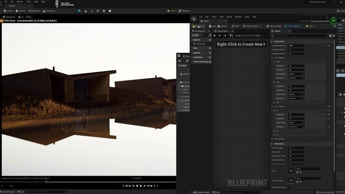Image resolution: width=345 pixels, height=194 pixels.
Task: Click Browse in the Blueprint toolbar
Action: point(223,26)
